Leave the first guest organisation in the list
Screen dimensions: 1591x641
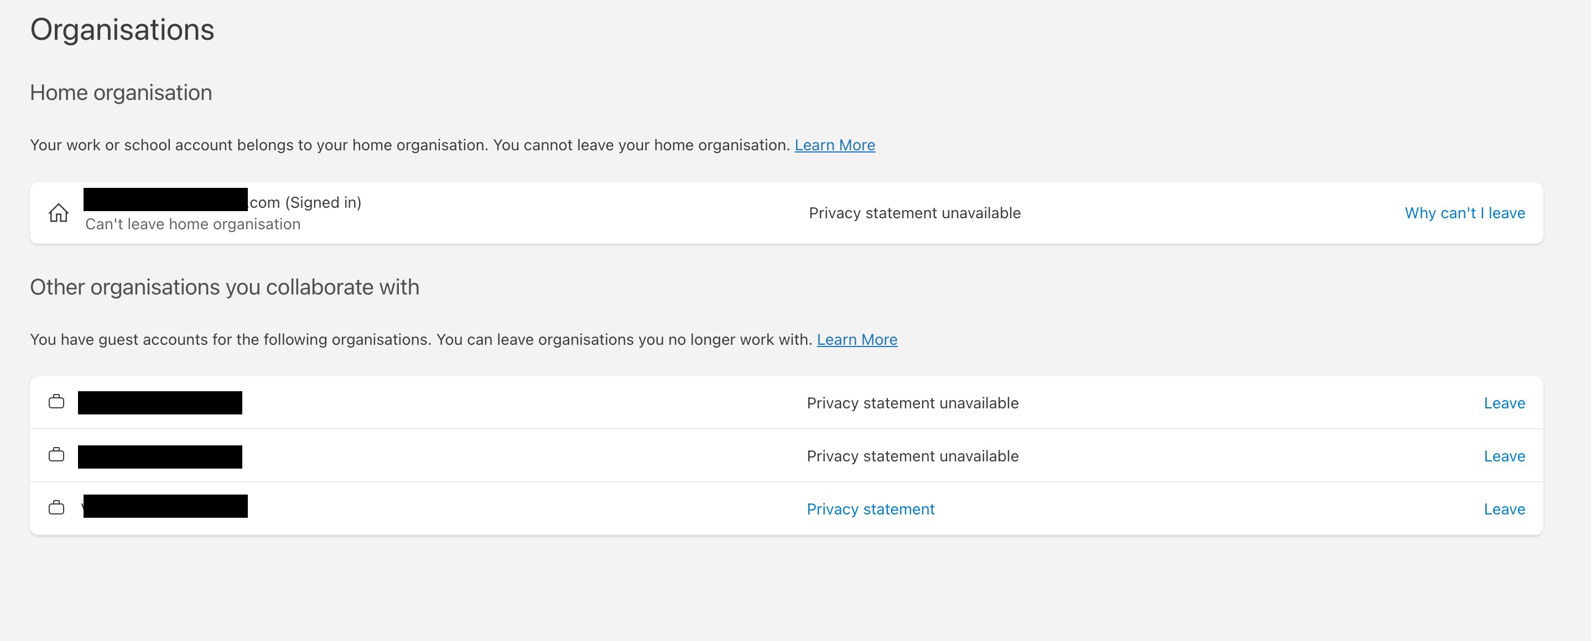1504,403
